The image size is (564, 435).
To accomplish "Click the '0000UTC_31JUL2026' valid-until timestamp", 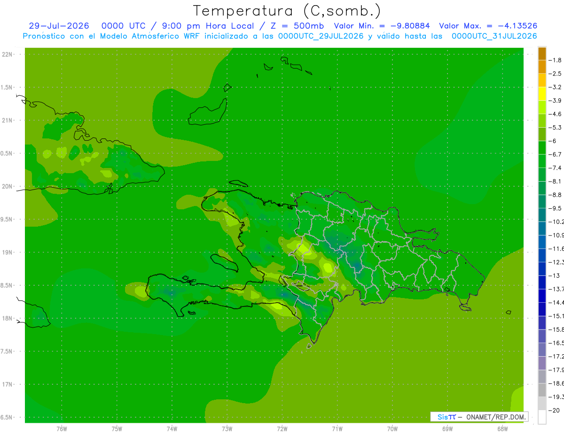I will click(x=494, y=36).
